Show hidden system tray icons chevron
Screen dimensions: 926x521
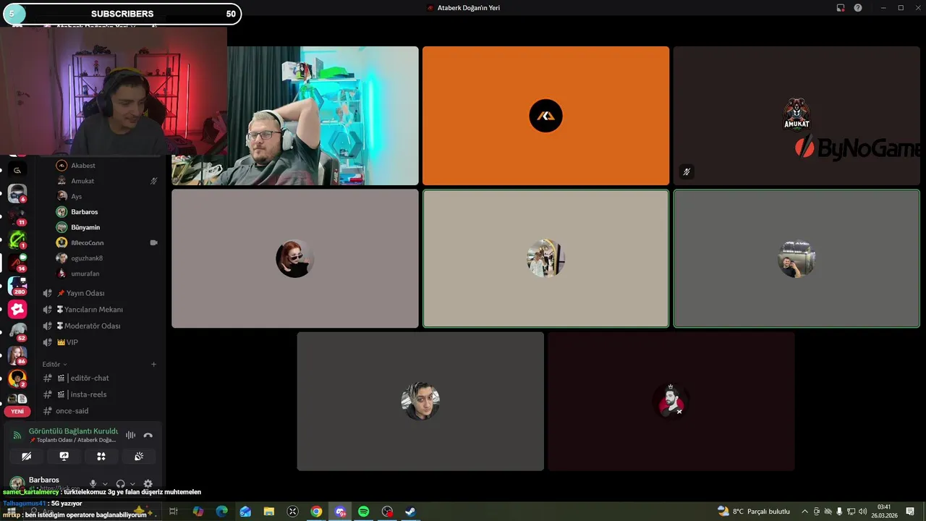click(x=805, y=512)
